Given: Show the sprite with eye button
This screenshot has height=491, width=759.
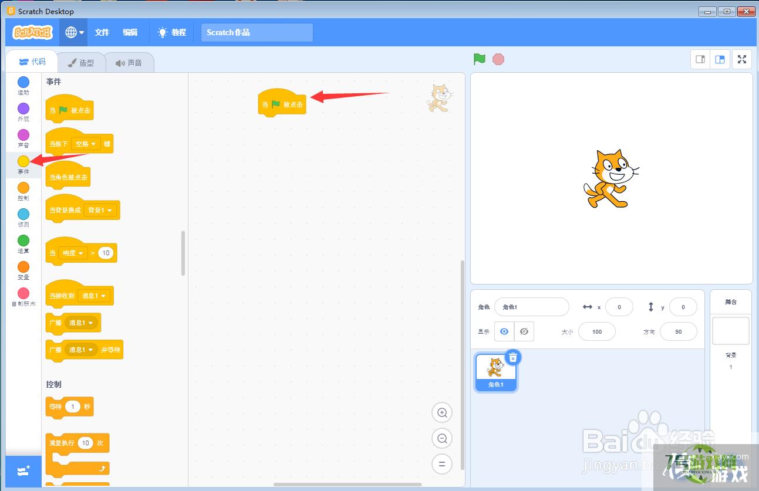Looking at the screenshot, I should click(x=504, y=331).
